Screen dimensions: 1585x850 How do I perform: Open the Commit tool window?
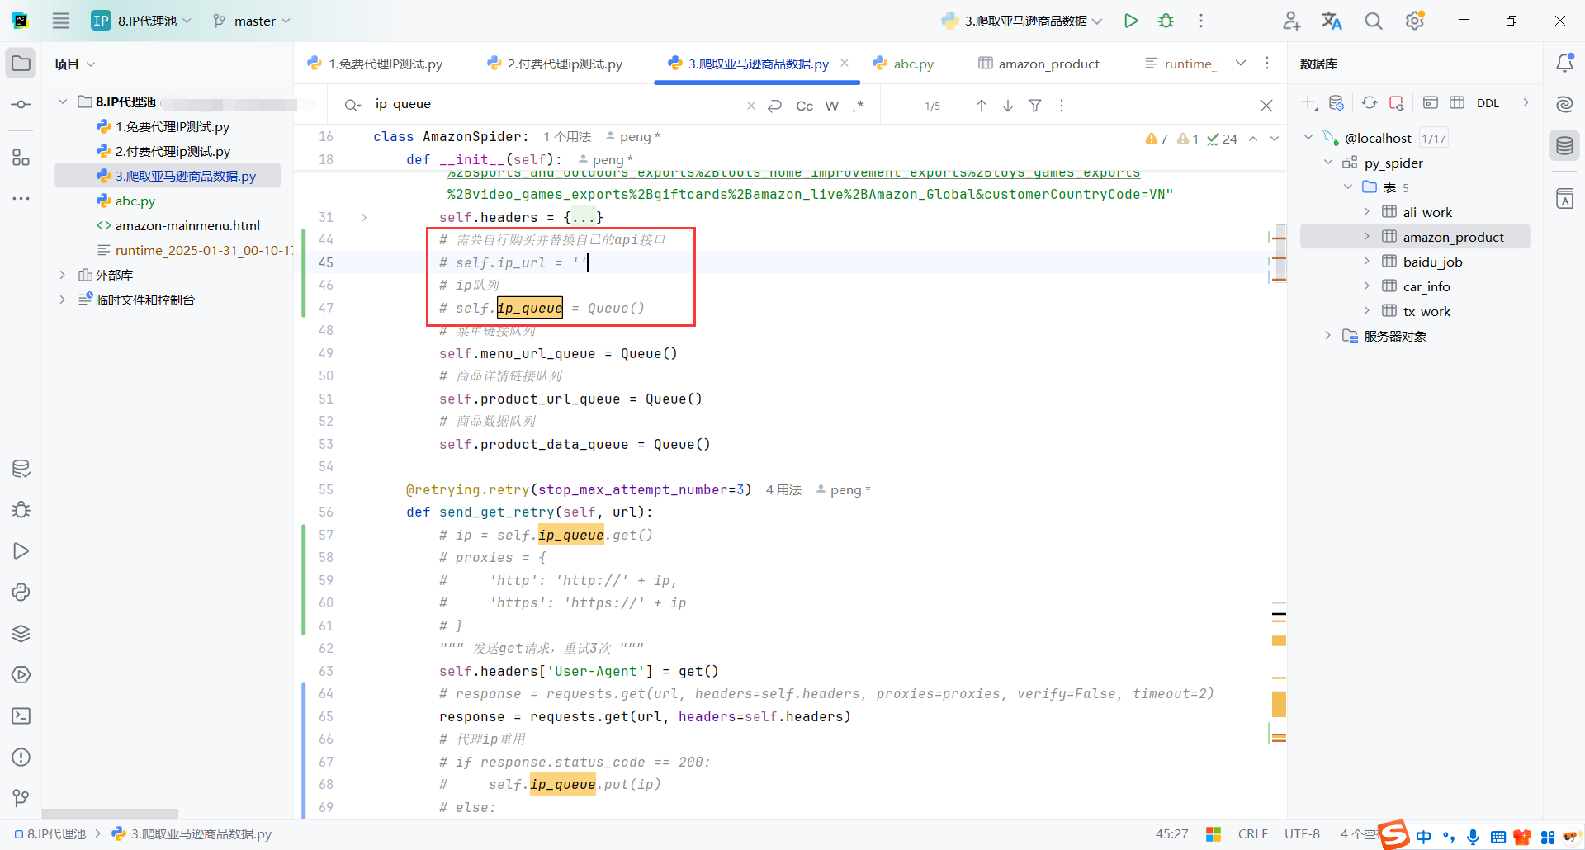point(21,105)
